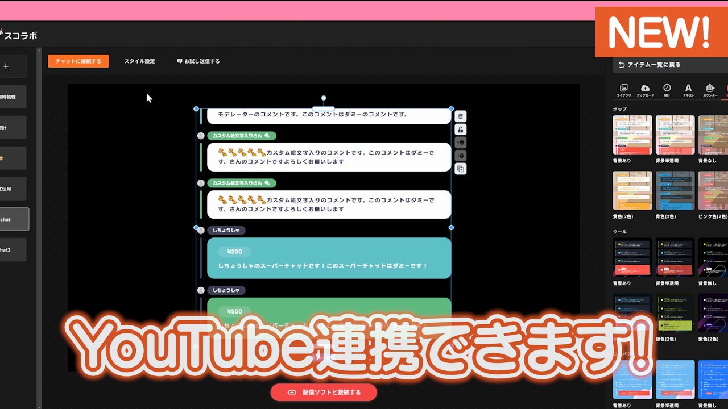Click the ¥200 super chat message
Viewport: 728px width, 409px height.
(x=329, y=258)
